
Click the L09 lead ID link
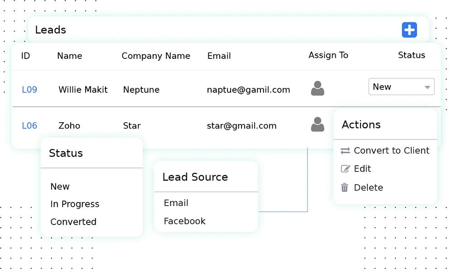(29, 90)
